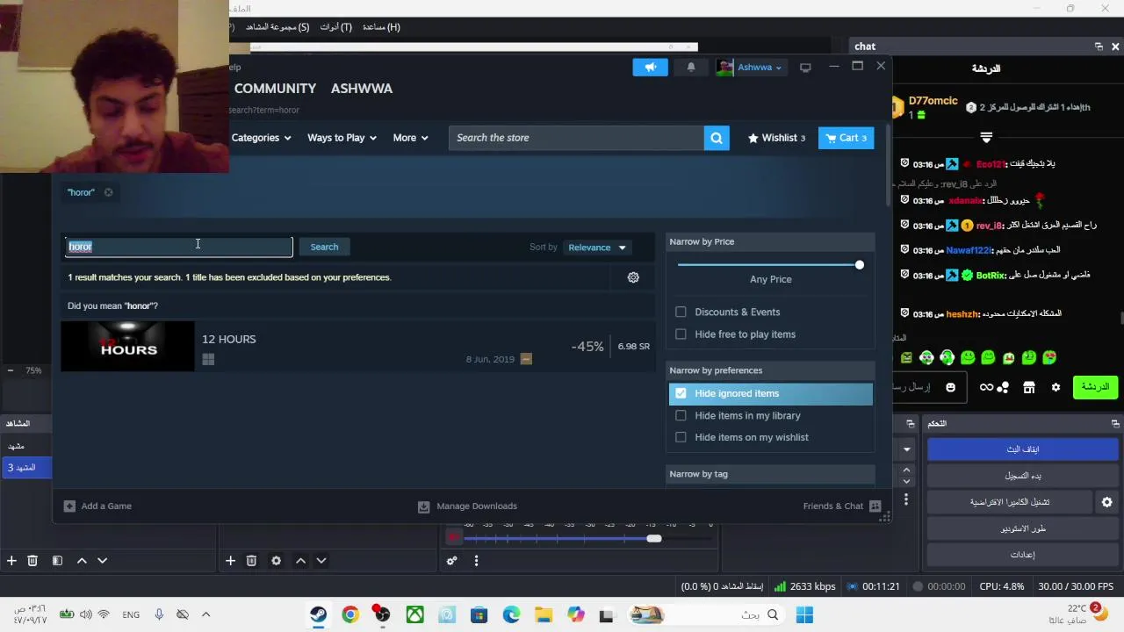
Task: Open search preferences gear in results
Action: [x=633, y=277]
